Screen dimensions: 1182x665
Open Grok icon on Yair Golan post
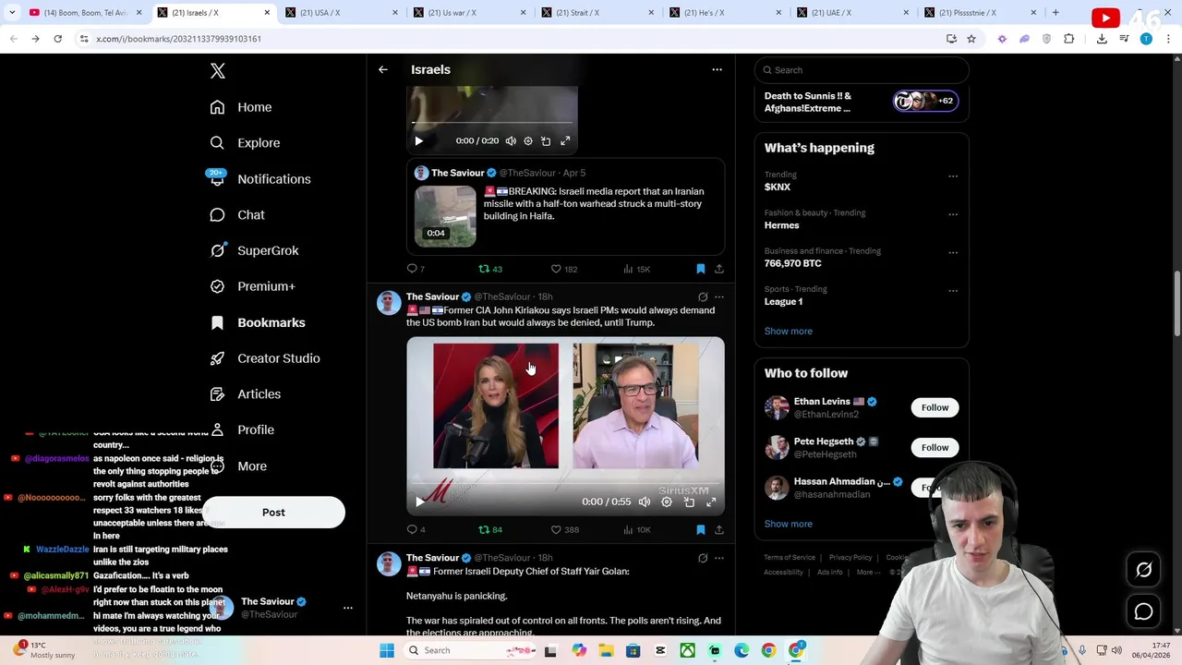(x=703, y=558)
